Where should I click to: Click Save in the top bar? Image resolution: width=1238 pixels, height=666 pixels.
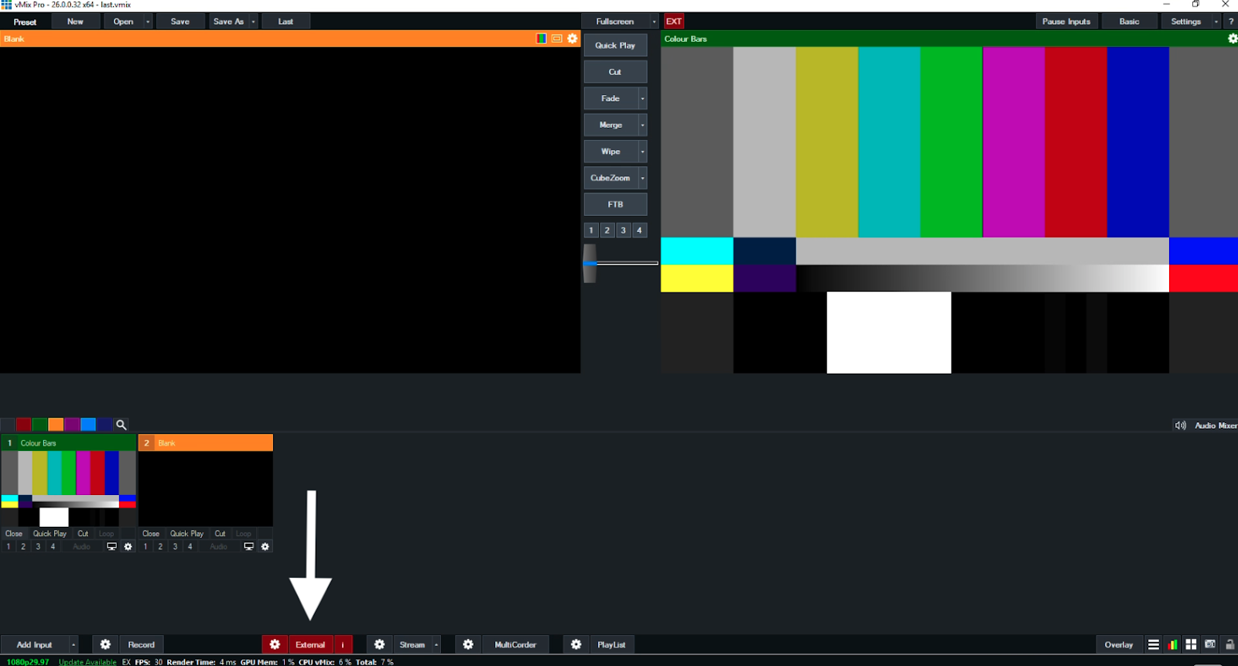point(180,22)
